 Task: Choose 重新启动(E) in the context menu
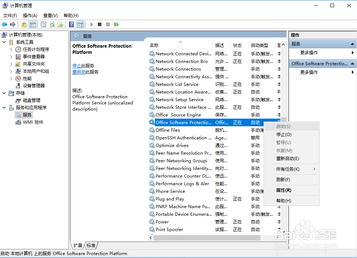(292, 159)
